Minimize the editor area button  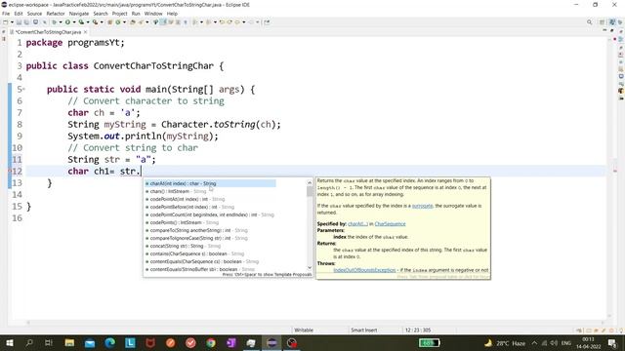[x=604, y=30]
